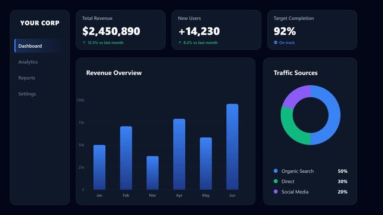Viewport: 383px width, 215px height.
Task: Go to Analytics in the sidebar
Action: pyautogui.click(x=28, y=62)
